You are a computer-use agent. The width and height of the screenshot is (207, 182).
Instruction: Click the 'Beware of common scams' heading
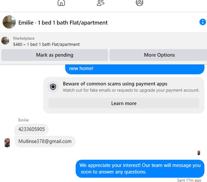click(x=115, y=84)
